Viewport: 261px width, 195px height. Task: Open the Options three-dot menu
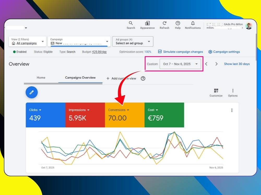click(x=233, y=93)
